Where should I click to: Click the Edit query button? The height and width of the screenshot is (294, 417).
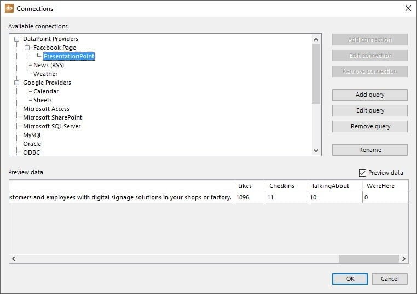coord(369,110)
